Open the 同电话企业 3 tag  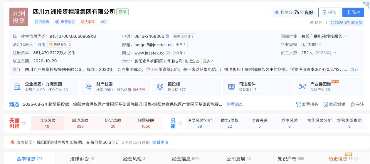point(183,37)
